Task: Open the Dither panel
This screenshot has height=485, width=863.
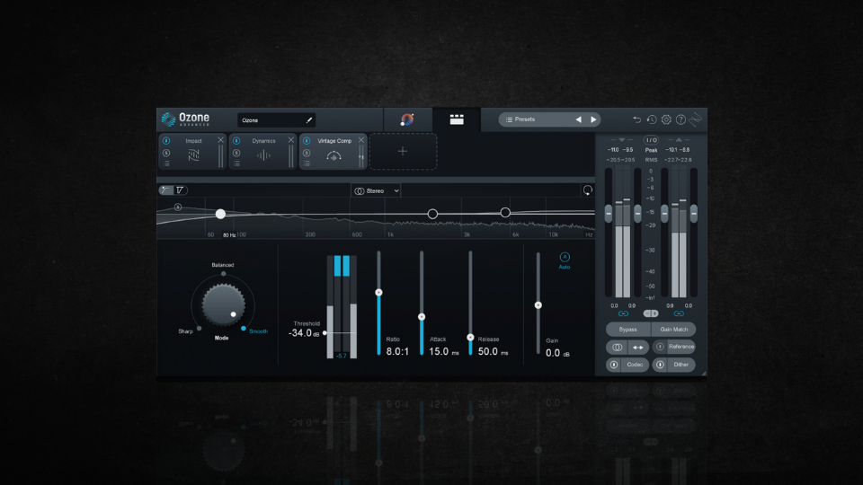Action: click(681, 365)
